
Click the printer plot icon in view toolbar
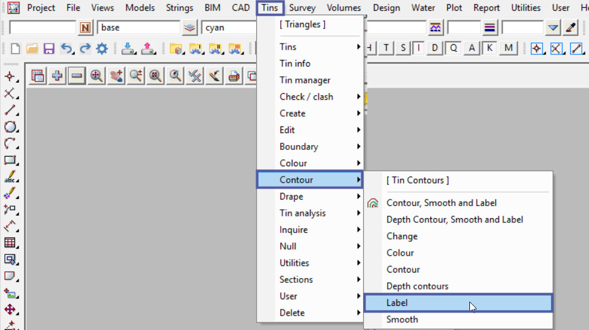pyautogui.click(x=233, y=76)
